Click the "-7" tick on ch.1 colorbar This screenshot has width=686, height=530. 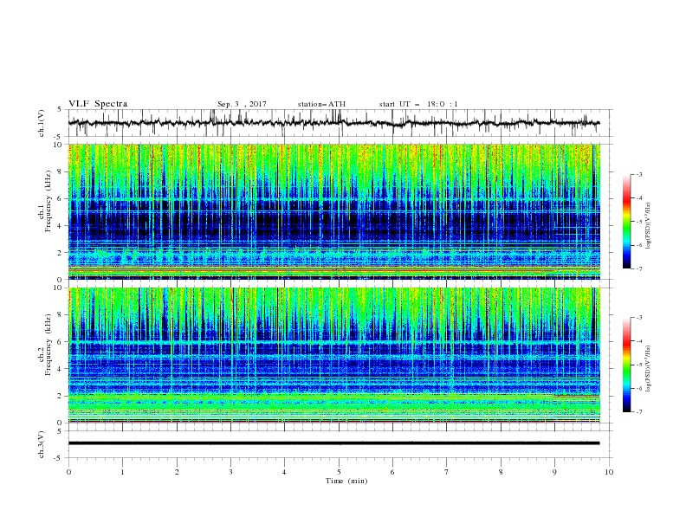coord(638,269)
